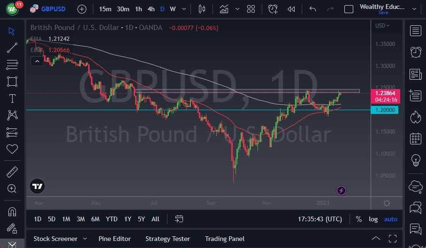Open the Fibonacci and horizontal lines tool
The width and height of the screenshot is (426, 248).
click(12, 65)
